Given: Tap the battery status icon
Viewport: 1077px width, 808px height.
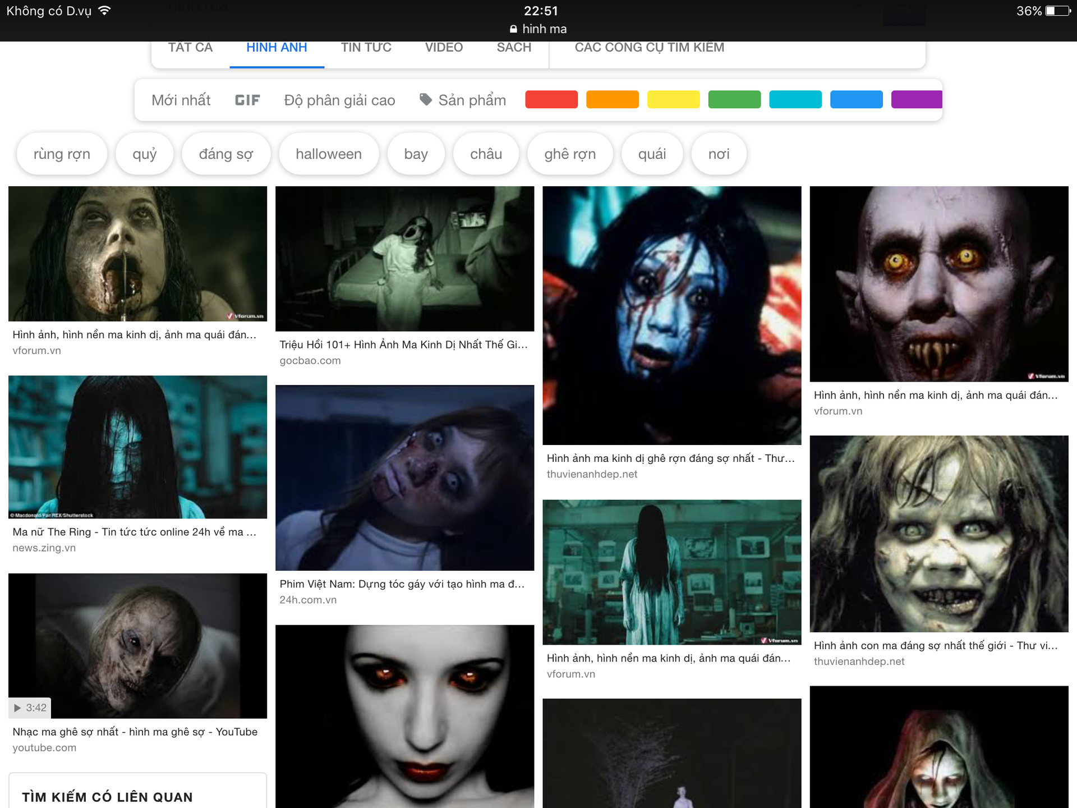Looking at the screenshot, I should click(1058, 11).
